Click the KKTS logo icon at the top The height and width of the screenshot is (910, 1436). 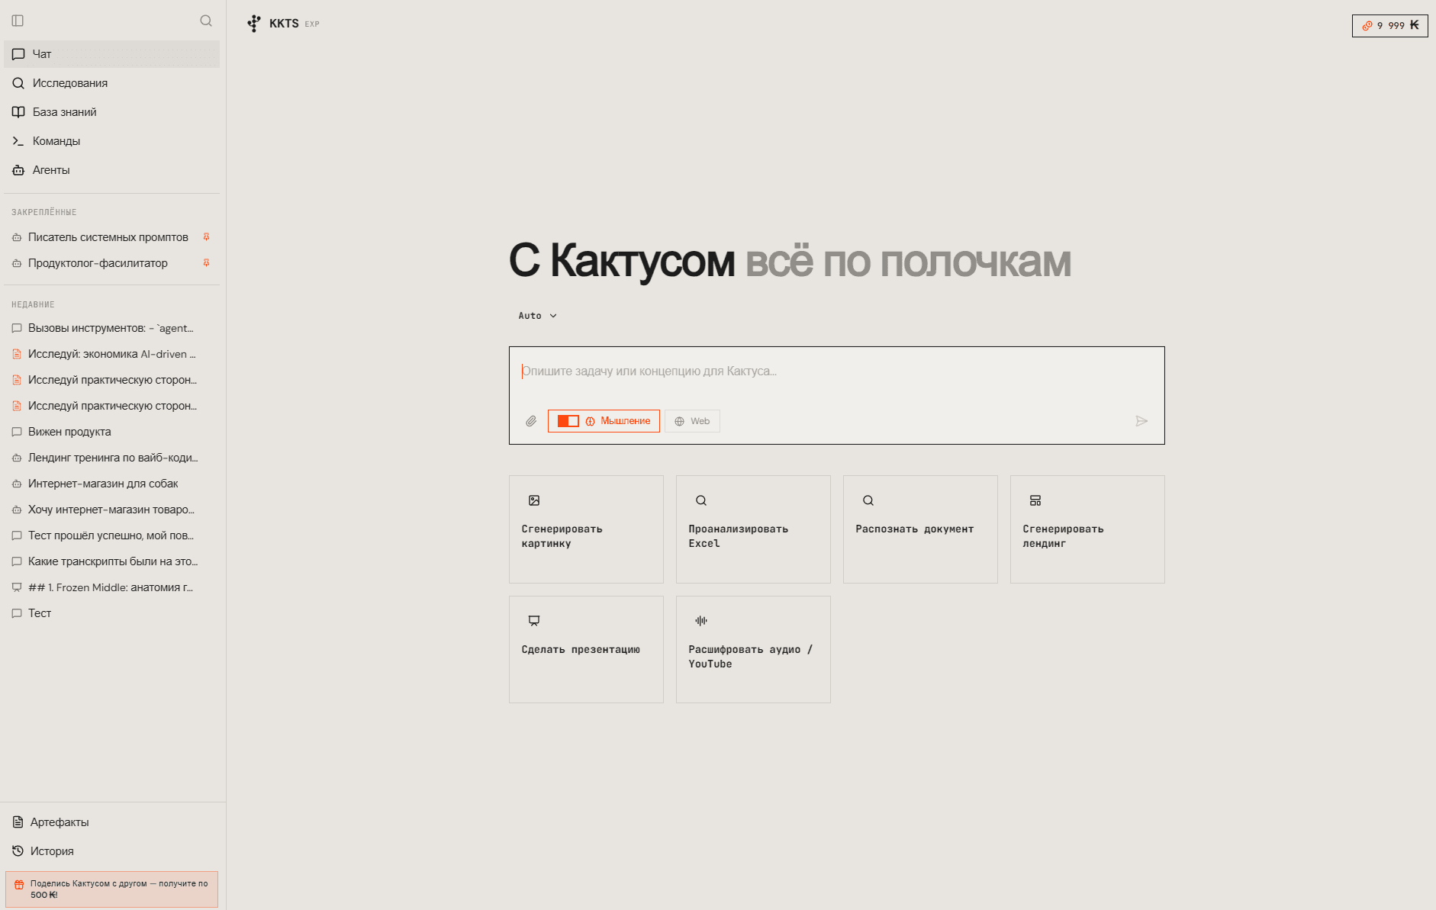coord(253,23)
